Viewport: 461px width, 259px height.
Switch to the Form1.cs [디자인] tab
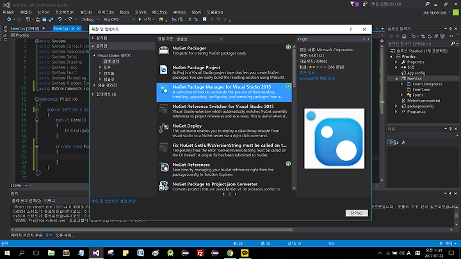point(25,29)
